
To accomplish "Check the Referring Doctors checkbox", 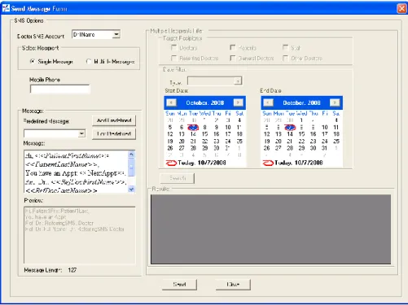I will tap(174, 58).
